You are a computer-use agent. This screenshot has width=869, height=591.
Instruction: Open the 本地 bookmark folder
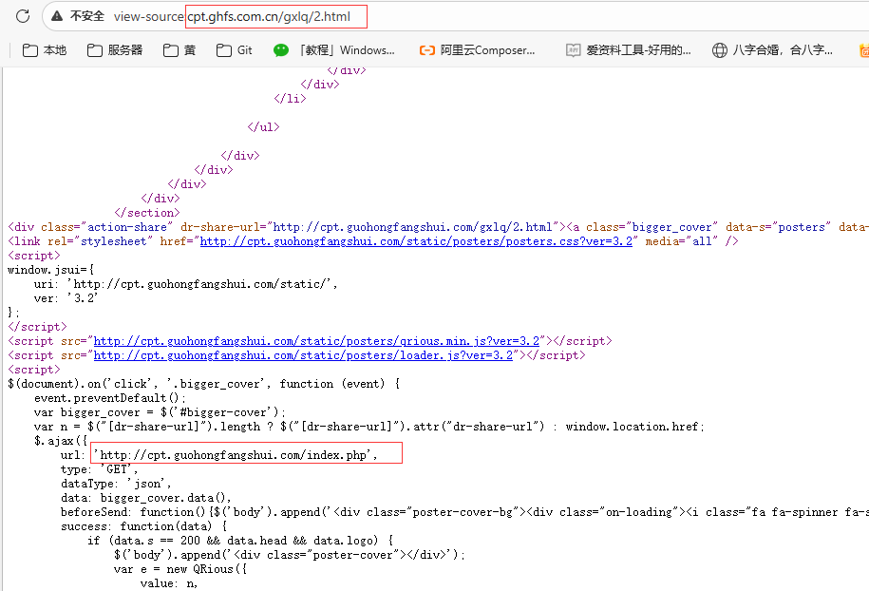[45, 50]
